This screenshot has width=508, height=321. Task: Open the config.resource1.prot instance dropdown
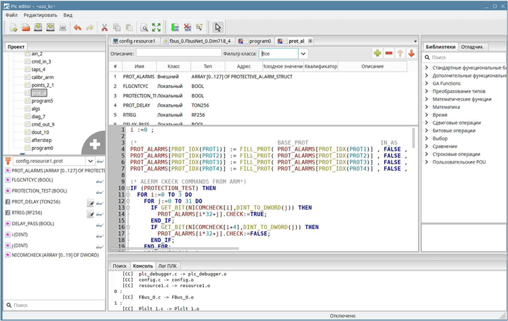pyautogui.click(x=90, y=161)
